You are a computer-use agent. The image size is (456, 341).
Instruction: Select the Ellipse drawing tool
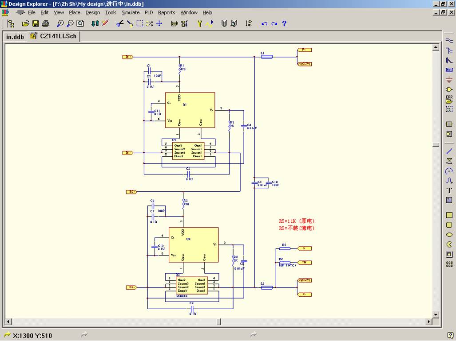[449, 235]
